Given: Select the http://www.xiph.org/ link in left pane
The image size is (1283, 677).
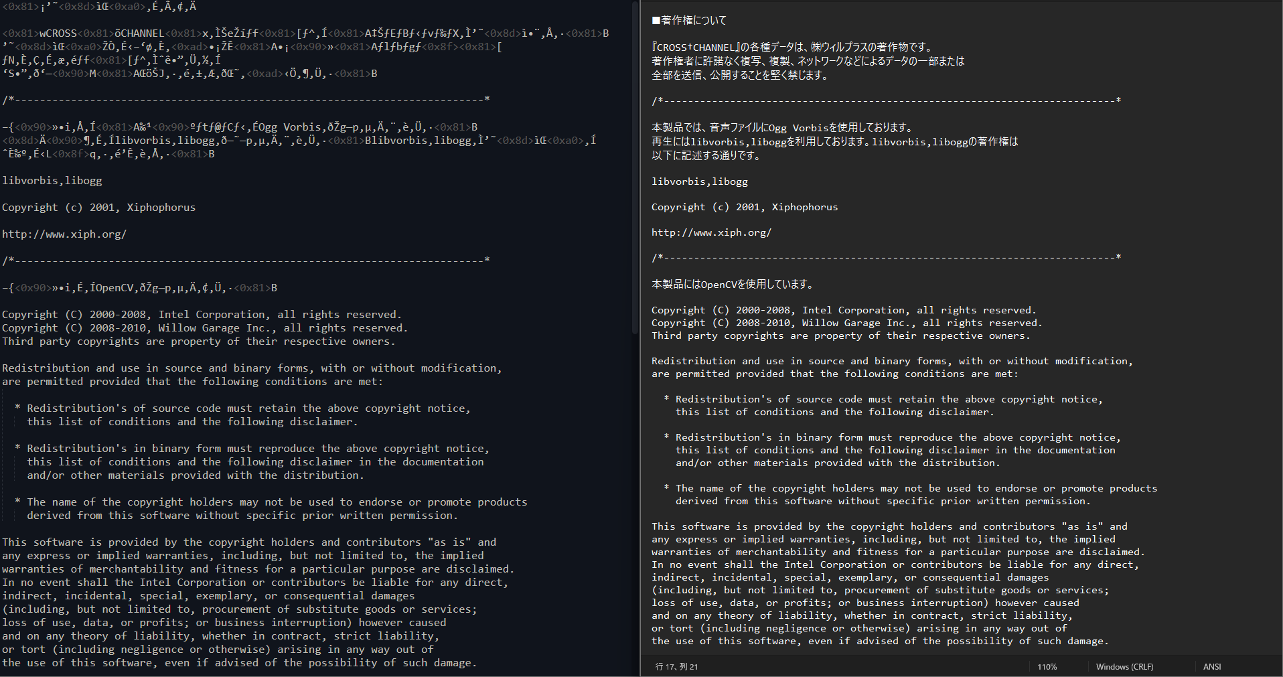Looking at the screenshot, I should click(64, 234).
